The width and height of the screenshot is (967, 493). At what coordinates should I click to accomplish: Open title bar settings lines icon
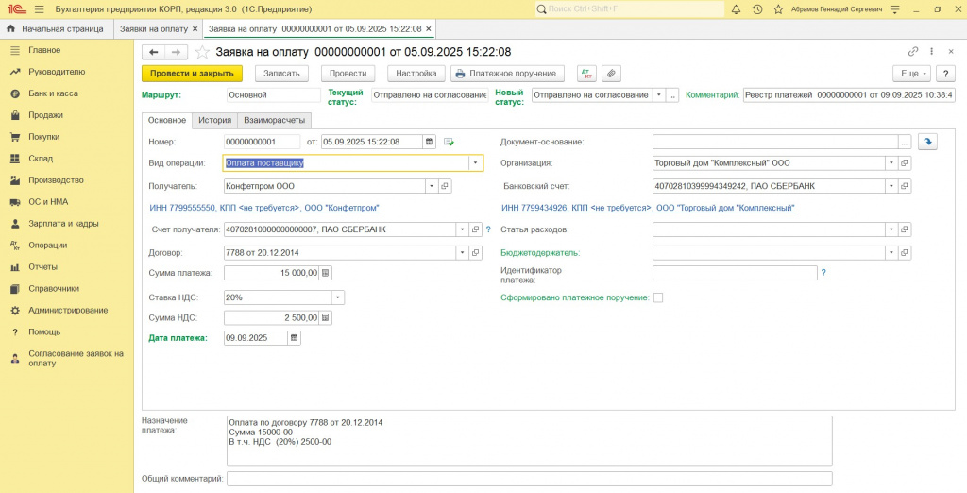pos(895,9)
